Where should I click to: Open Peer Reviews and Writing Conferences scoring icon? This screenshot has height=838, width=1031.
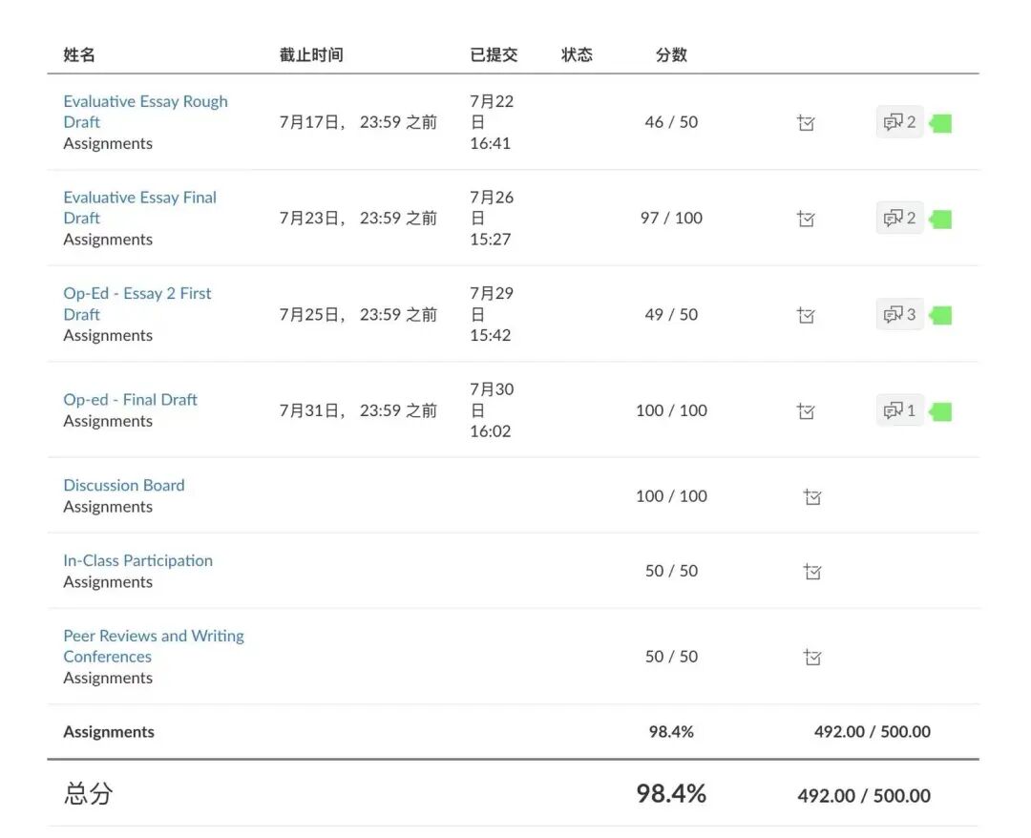[x=812, y=657]
